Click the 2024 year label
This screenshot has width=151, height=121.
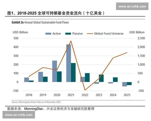[113, 95]
